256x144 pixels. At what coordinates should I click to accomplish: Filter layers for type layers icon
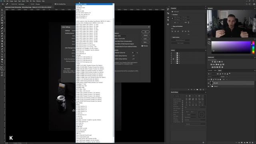pyautogui.click(x=222, y=74)
